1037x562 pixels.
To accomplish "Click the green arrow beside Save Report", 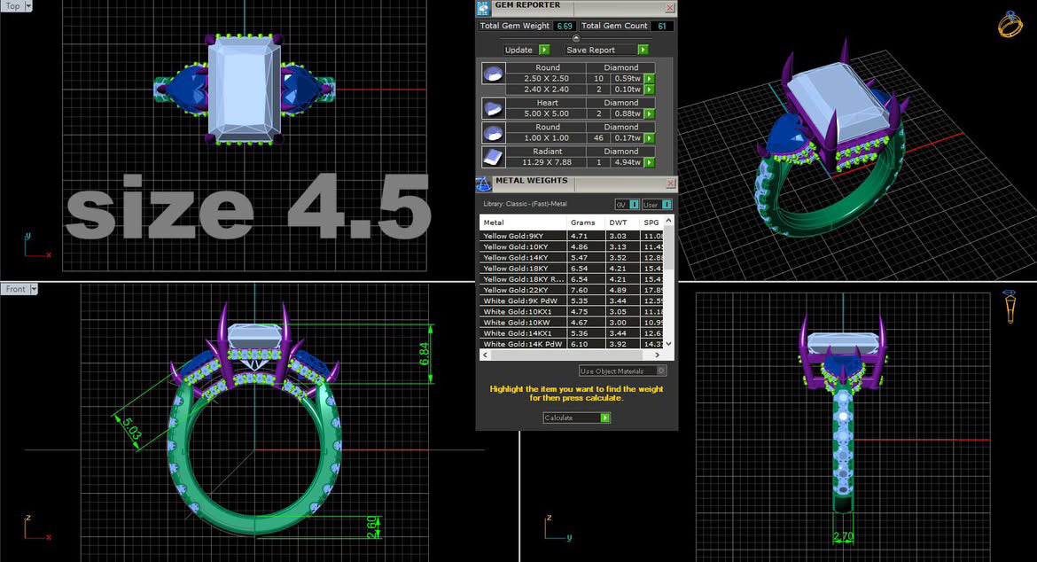I will 643,50.
